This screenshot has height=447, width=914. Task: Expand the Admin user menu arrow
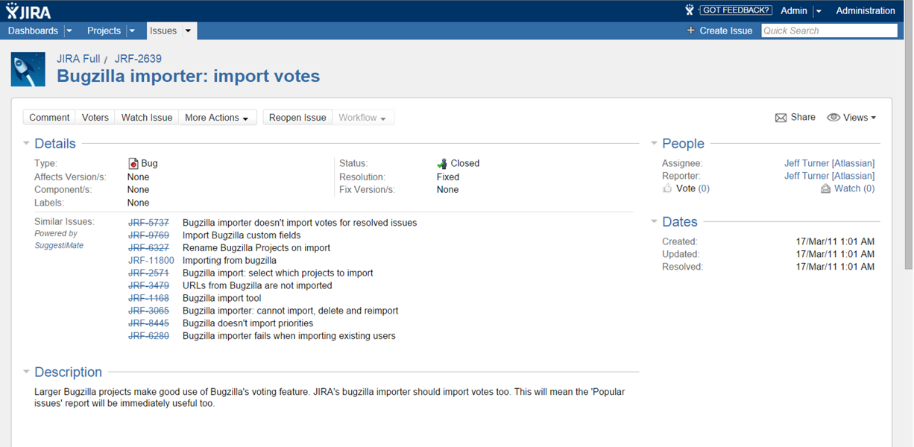click(x=819, y=11)
